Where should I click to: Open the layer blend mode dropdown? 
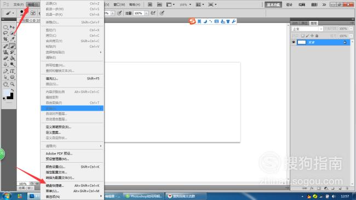307,29
